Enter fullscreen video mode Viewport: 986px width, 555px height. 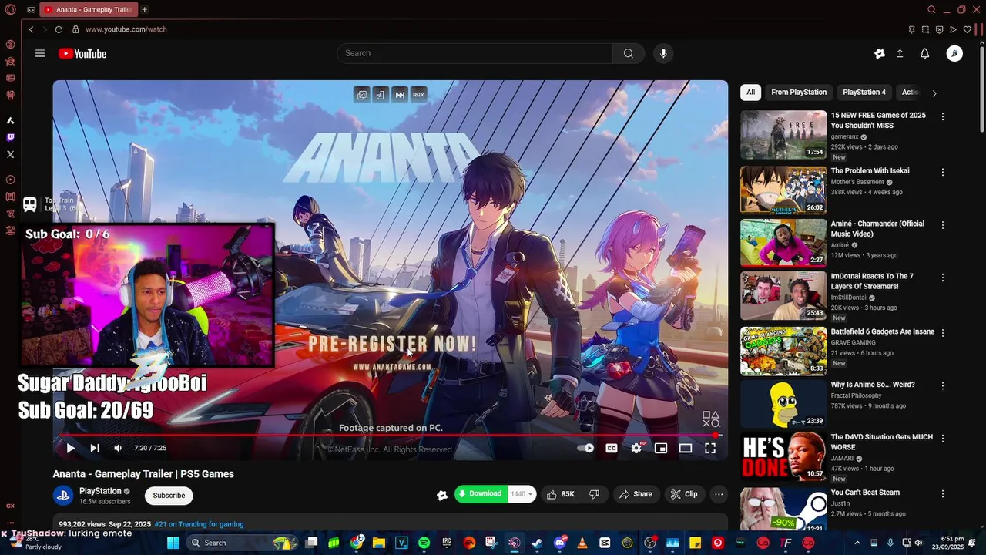pyautogui.click(x=710, y=448)
